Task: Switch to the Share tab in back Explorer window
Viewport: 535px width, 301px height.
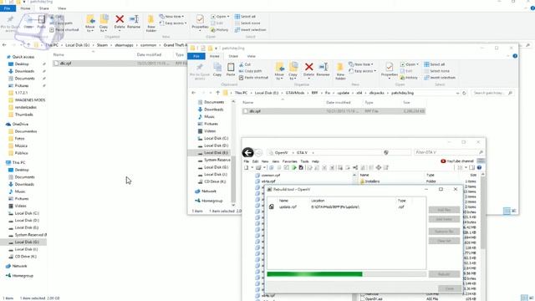Action: 44,8
